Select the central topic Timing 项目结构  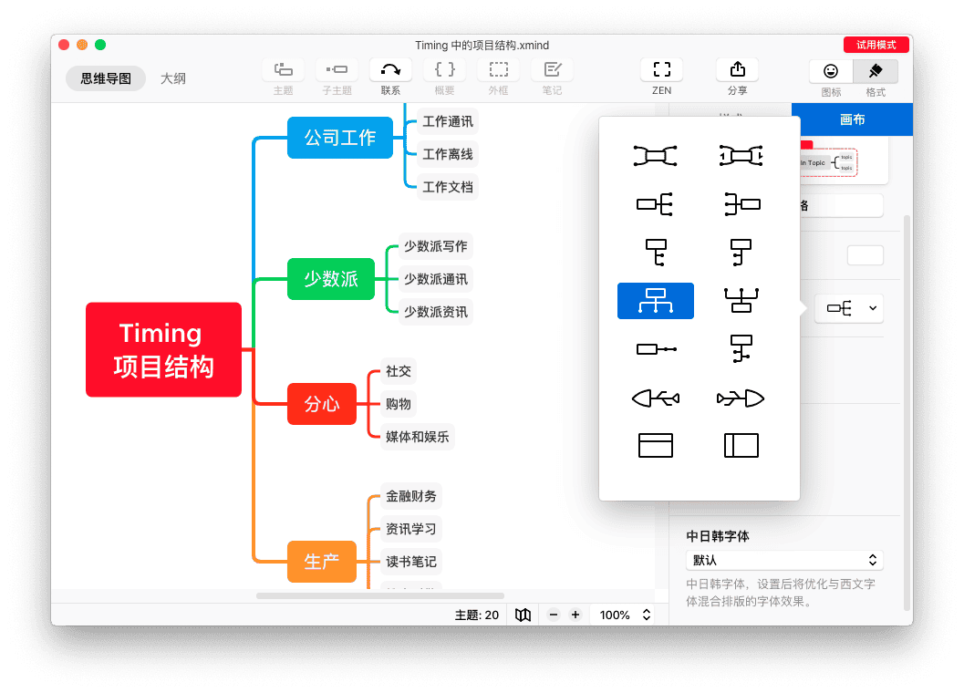point(163,349)
